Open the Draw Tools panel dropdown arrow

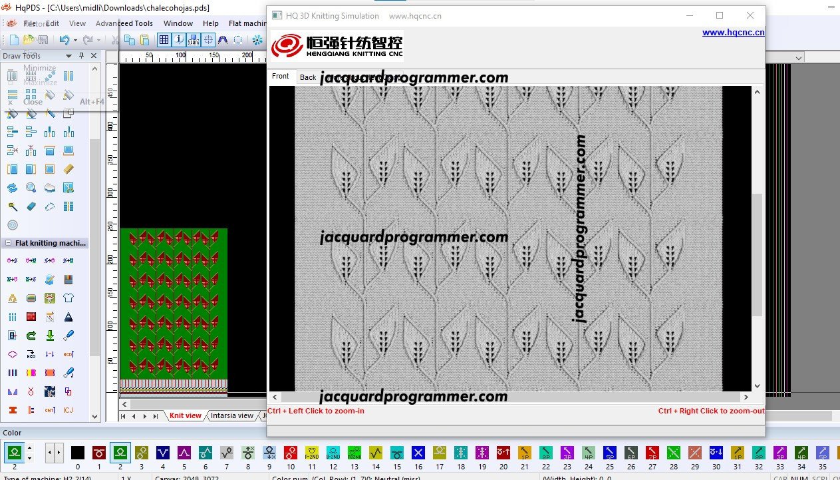pos(69,56)
